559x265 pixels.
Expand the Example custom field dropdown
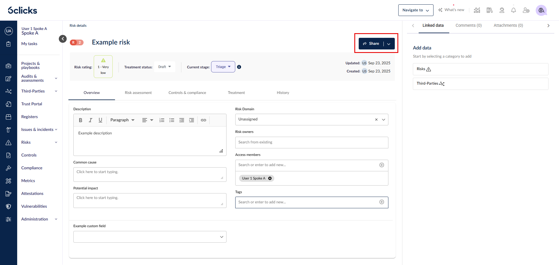[150, 237]
